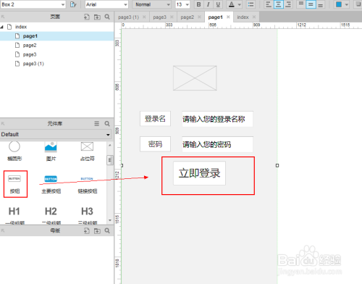Collapse the pages panel via corner arrow
The height and width of the screenshot is (284, 362).
[3, 17]
